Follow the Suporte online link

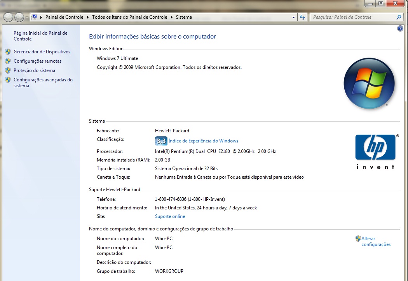(x=170, y=216)
